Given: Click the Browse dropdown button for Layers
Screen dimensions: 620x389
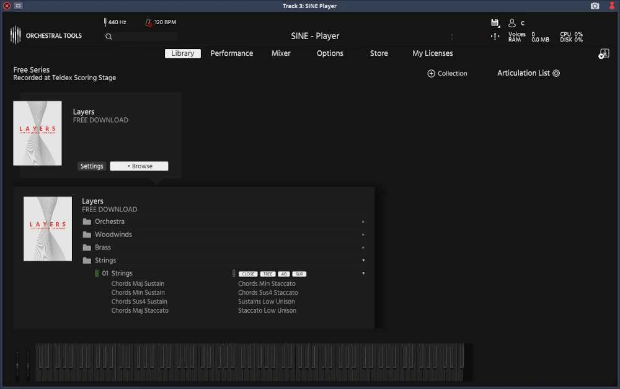Looking at the screenshot, I should [139, 166].
